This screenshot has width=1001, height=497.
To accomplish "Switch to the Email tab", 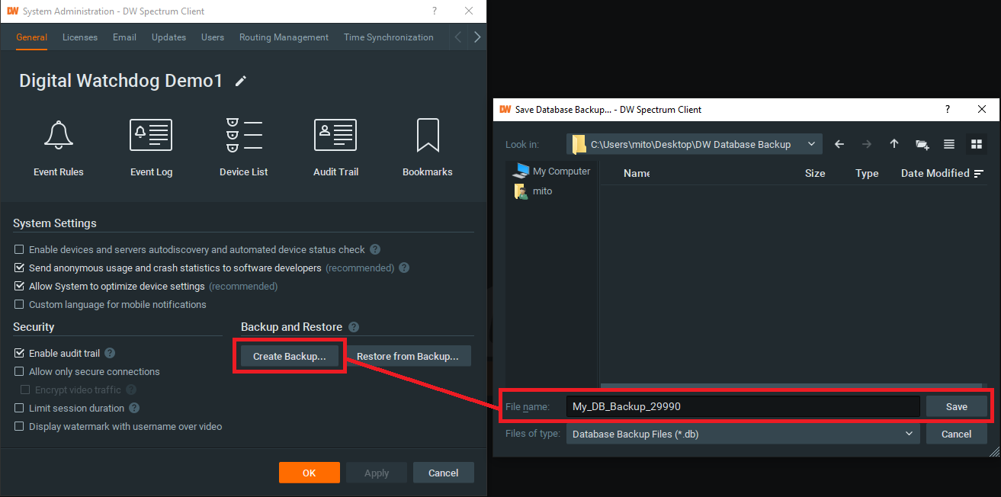I will tap(124, 37).
